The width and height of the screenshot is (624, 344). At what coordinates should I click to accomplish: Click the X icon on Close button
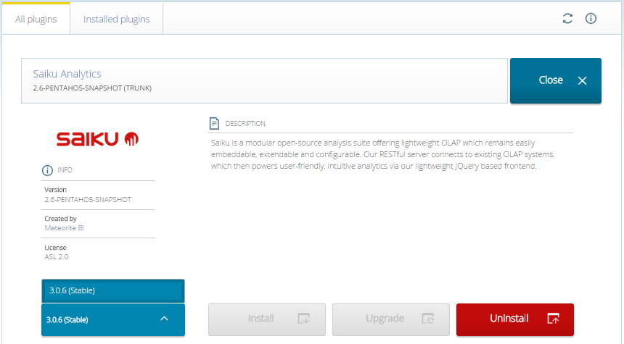coord(582,80)
